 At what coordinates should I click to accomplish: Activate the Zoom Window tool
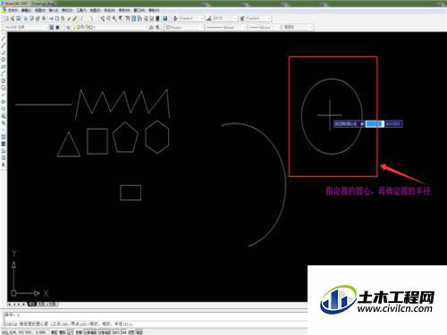(114, 19)
